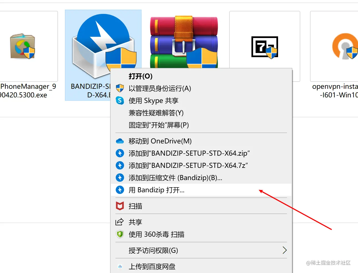
Task: Click the Baidu Netdisk icon
Action: click(x=120, y=267)
